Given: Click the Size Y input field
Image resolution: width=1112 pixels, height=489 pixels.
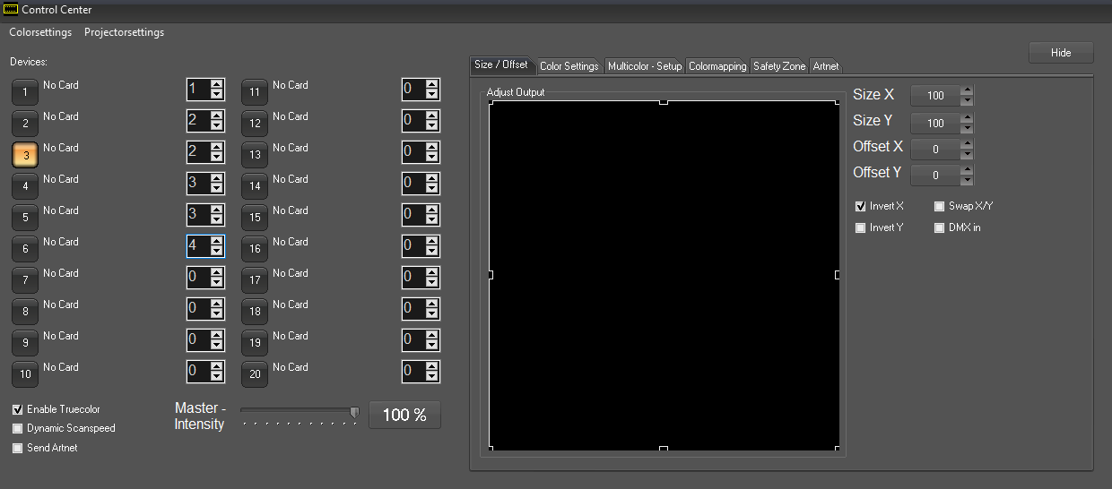Looking at the screenshot, I should (934, 123).
